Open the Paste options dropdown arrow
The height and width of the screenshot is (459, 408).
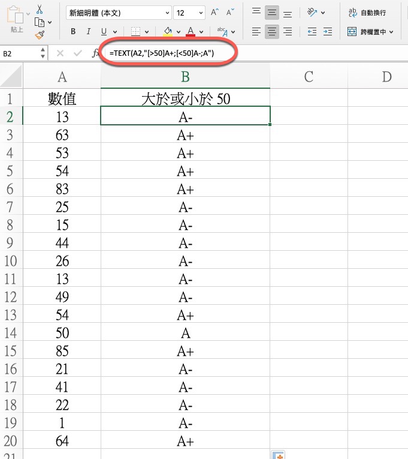point(28,14)
